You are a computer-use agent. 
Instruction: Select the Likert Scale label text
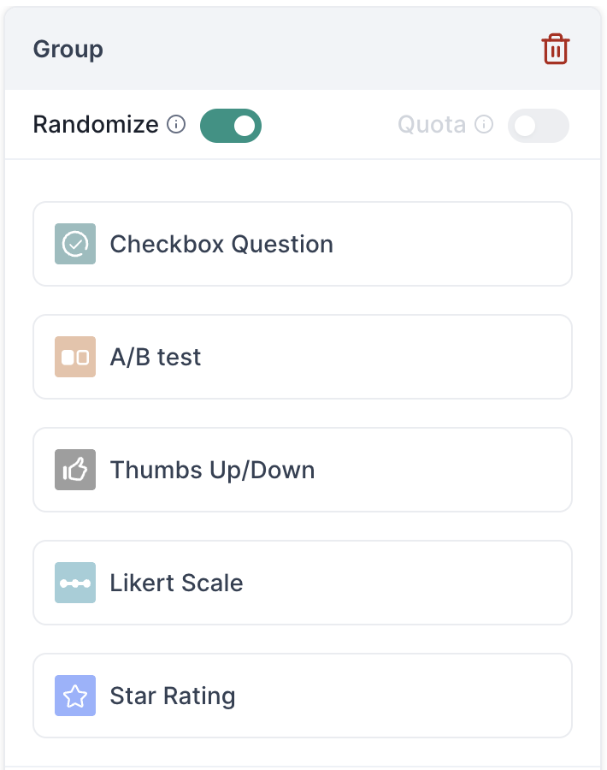pos(176,583)
